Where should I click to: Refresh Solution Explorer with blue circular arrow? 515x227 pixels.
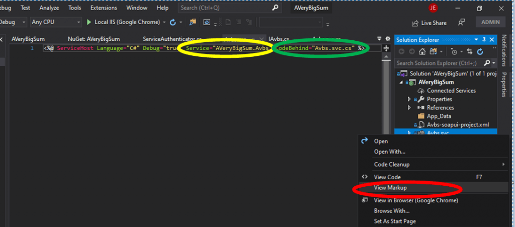click(480, 51)
